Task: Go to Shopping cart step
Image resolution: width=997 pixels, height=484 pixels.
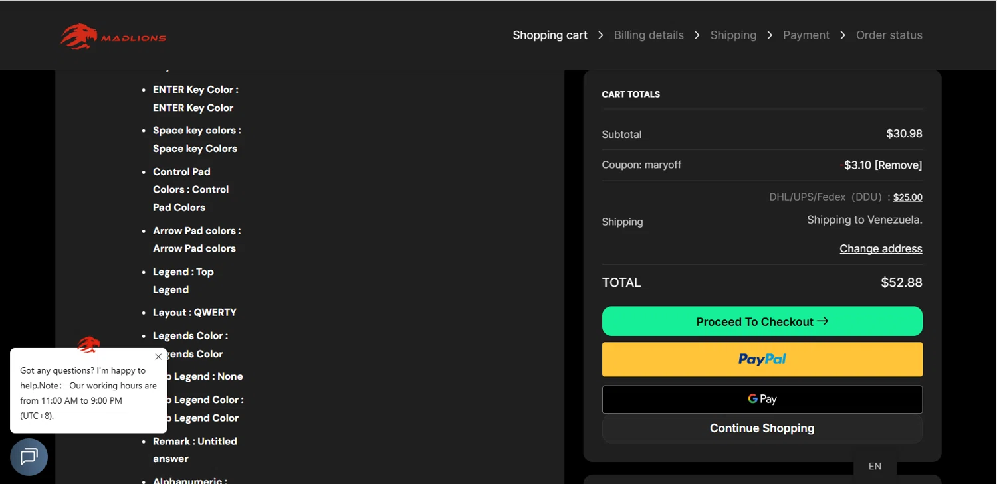Action: point(550,35)
